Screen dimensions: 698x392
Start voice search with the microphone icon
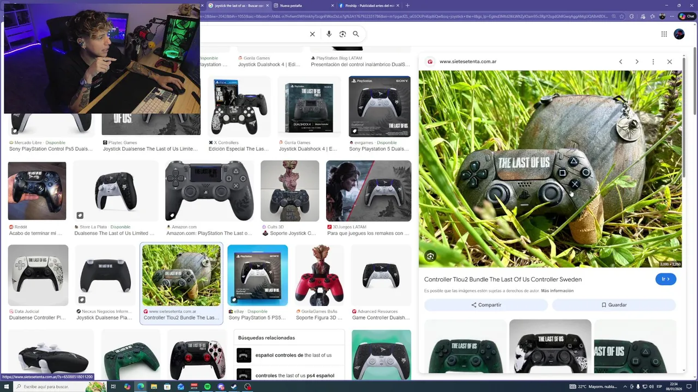click(329, 34)
